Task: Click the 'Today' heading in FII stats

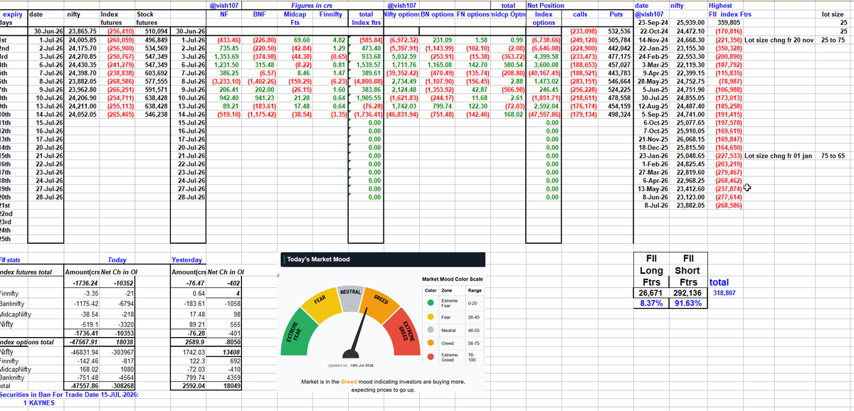Action: 117,260
